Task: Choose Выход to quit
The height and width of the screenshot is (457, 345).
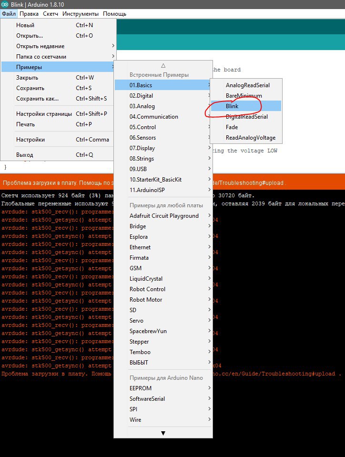Action: point(58,154)
